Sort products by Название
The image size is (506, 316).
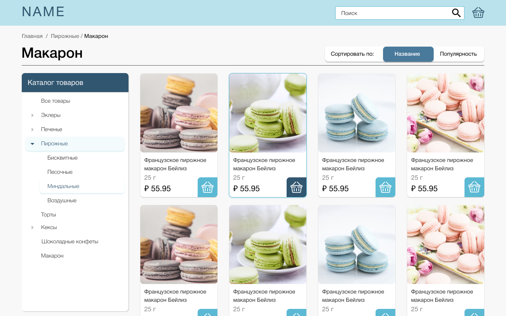pos(408,54)
